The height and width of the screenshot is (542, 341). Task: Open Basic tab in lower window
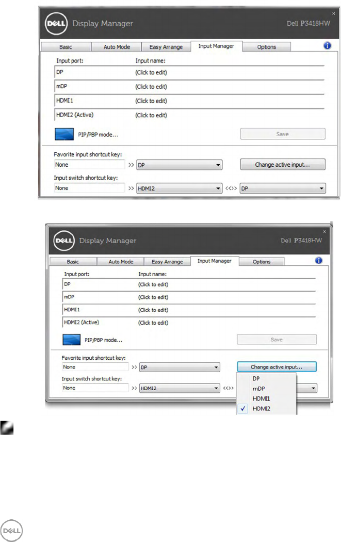(x=73, y=262)
